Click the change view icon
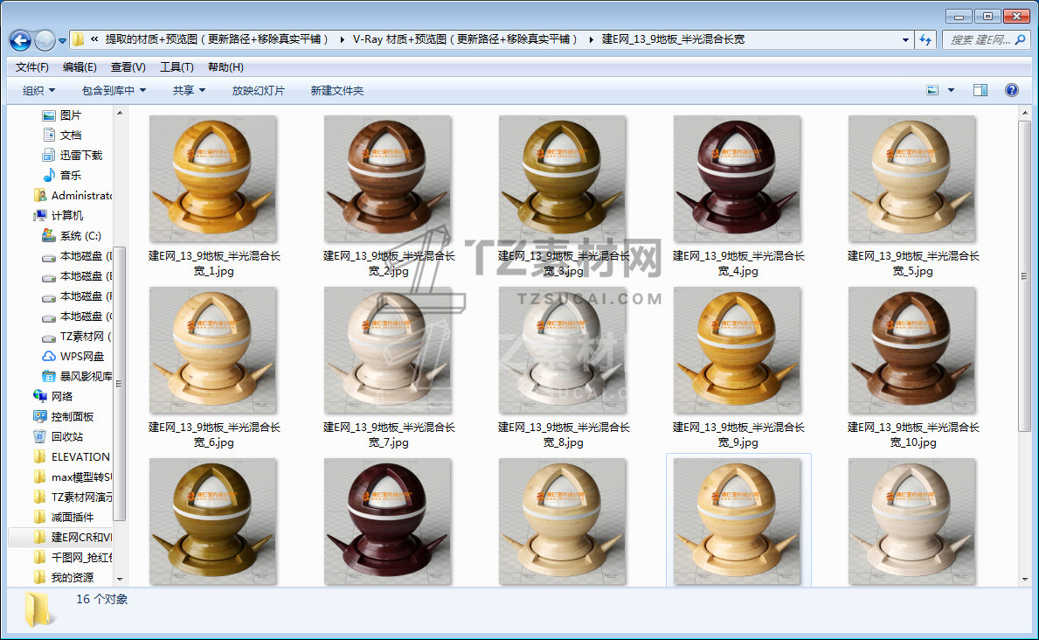The height and width of the screenshot is (640, 1039). point(932,90)
